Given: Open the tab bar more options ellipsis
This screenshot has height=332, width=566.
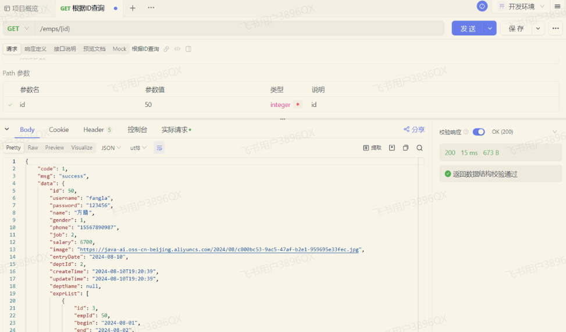Looking at the screenshot, I should tap(151, 8).
